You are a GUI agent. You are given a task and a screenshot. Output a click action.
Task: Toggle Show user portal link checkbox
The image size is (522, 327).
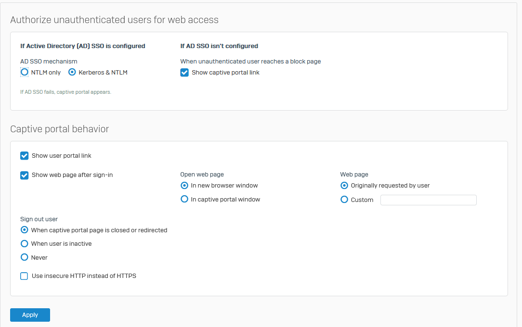coord(24,155)
